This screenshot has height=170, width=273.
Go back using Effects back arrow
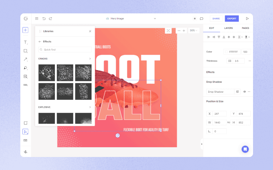click(x=40, y=42)
